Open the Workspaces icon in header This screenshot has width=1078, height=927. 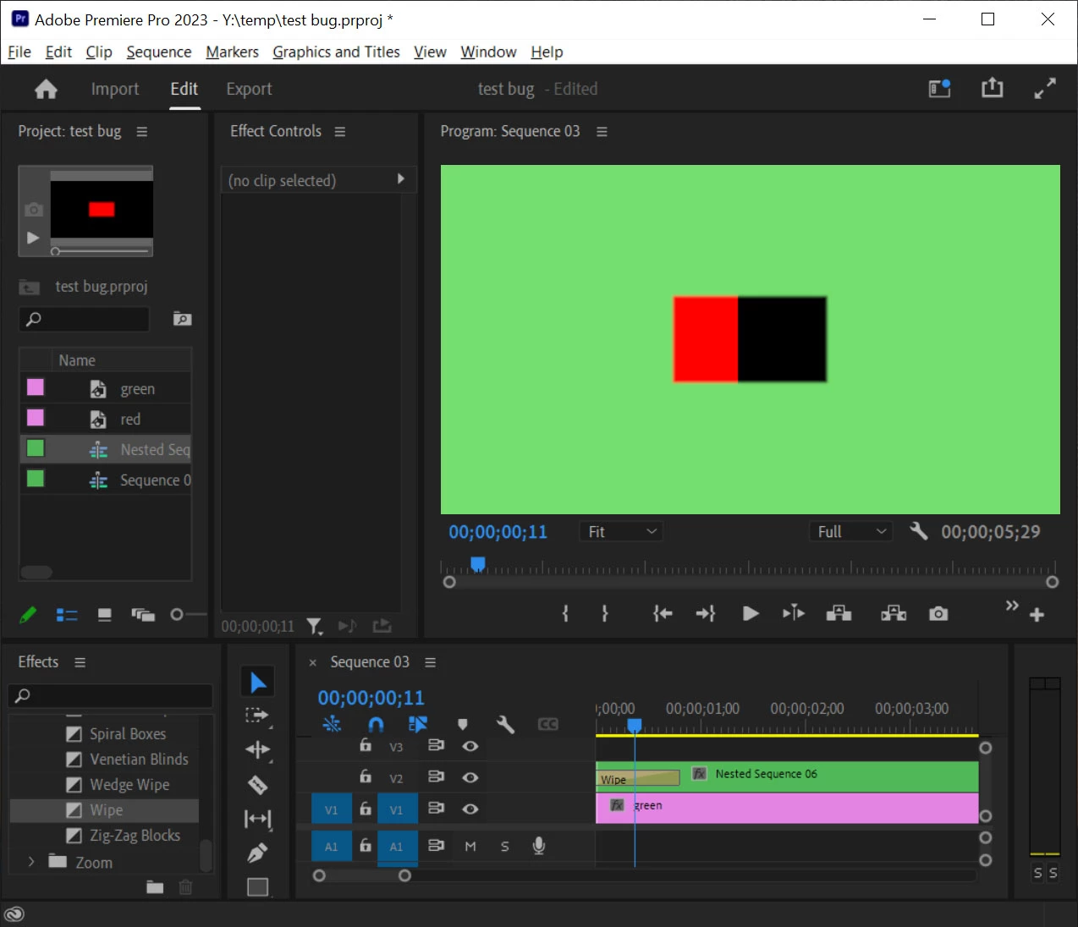[x=940, y=88]
